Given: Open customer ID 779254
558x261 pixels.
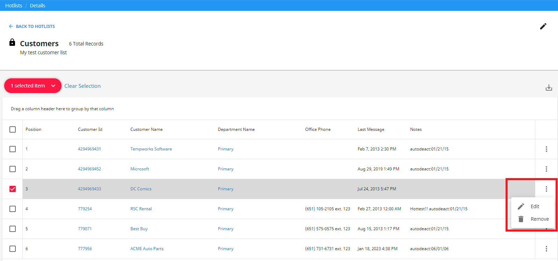Looking at the screenshot, I should coord(85,209).
